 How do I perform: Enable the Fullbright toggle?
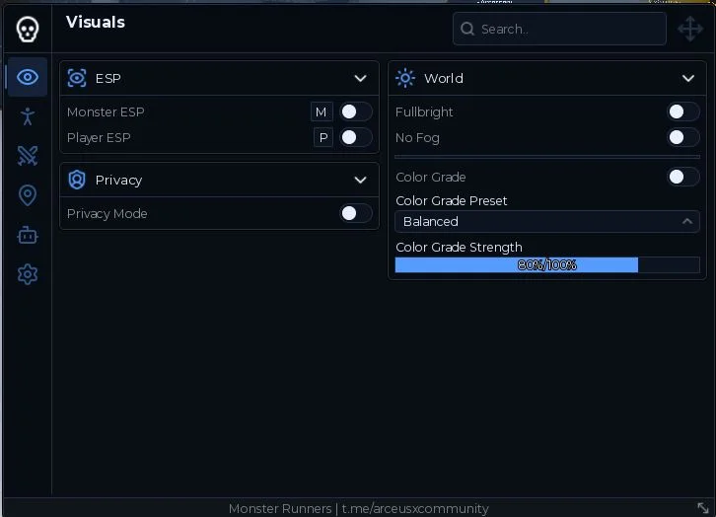[x=683, y=111]
